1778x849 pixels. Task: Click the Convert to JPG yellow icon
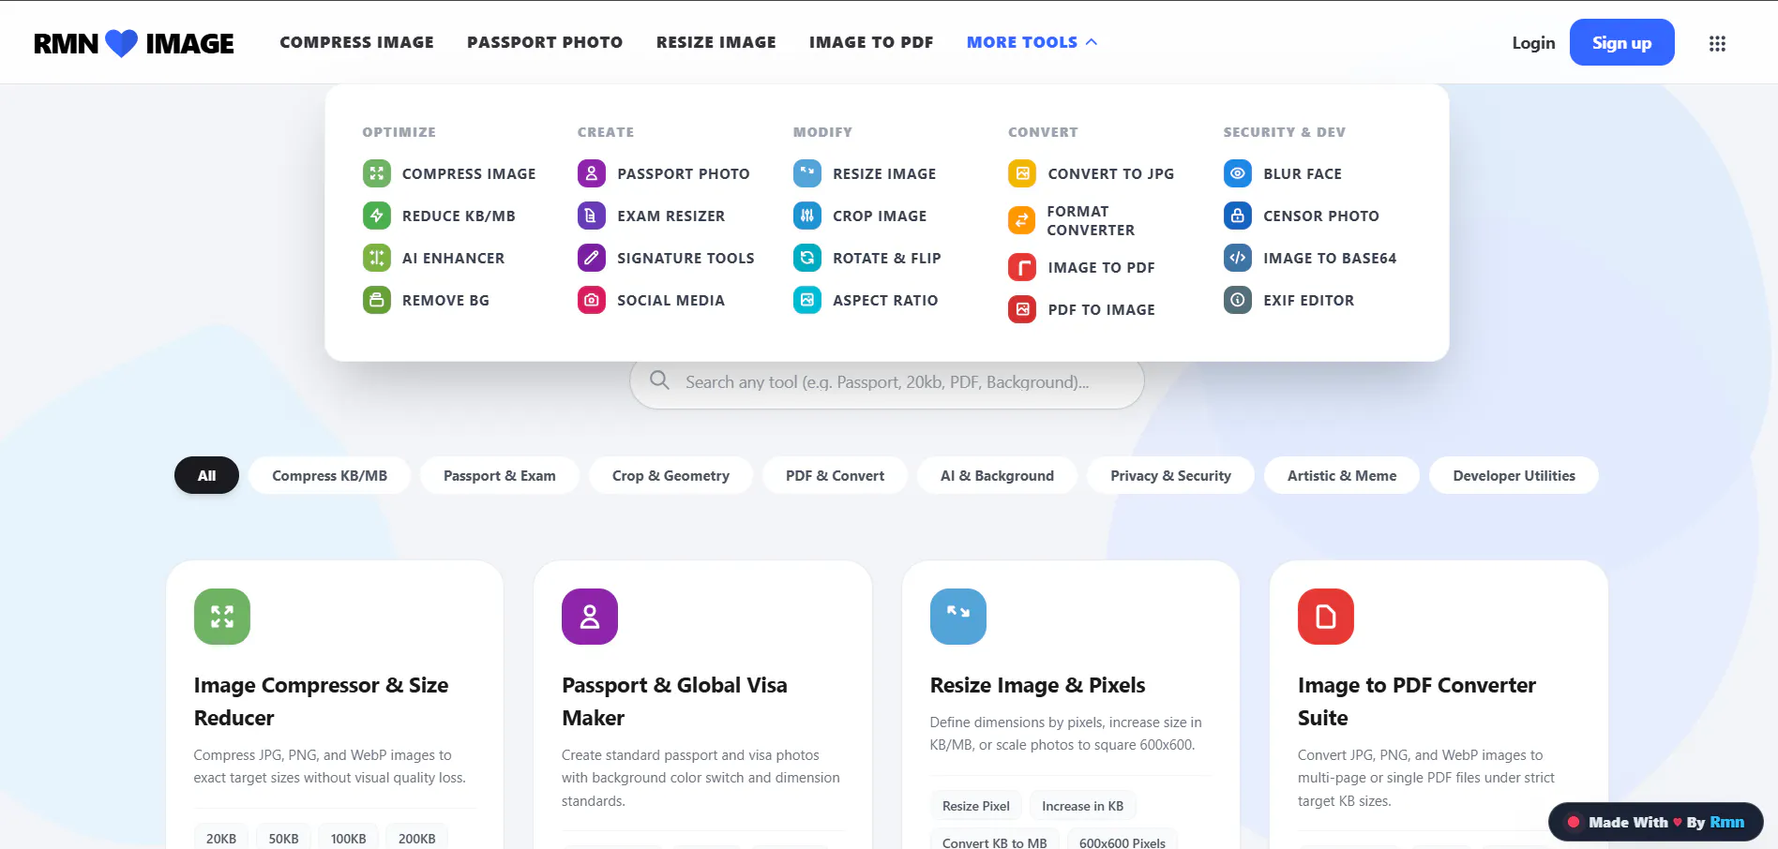[1022, 173]
